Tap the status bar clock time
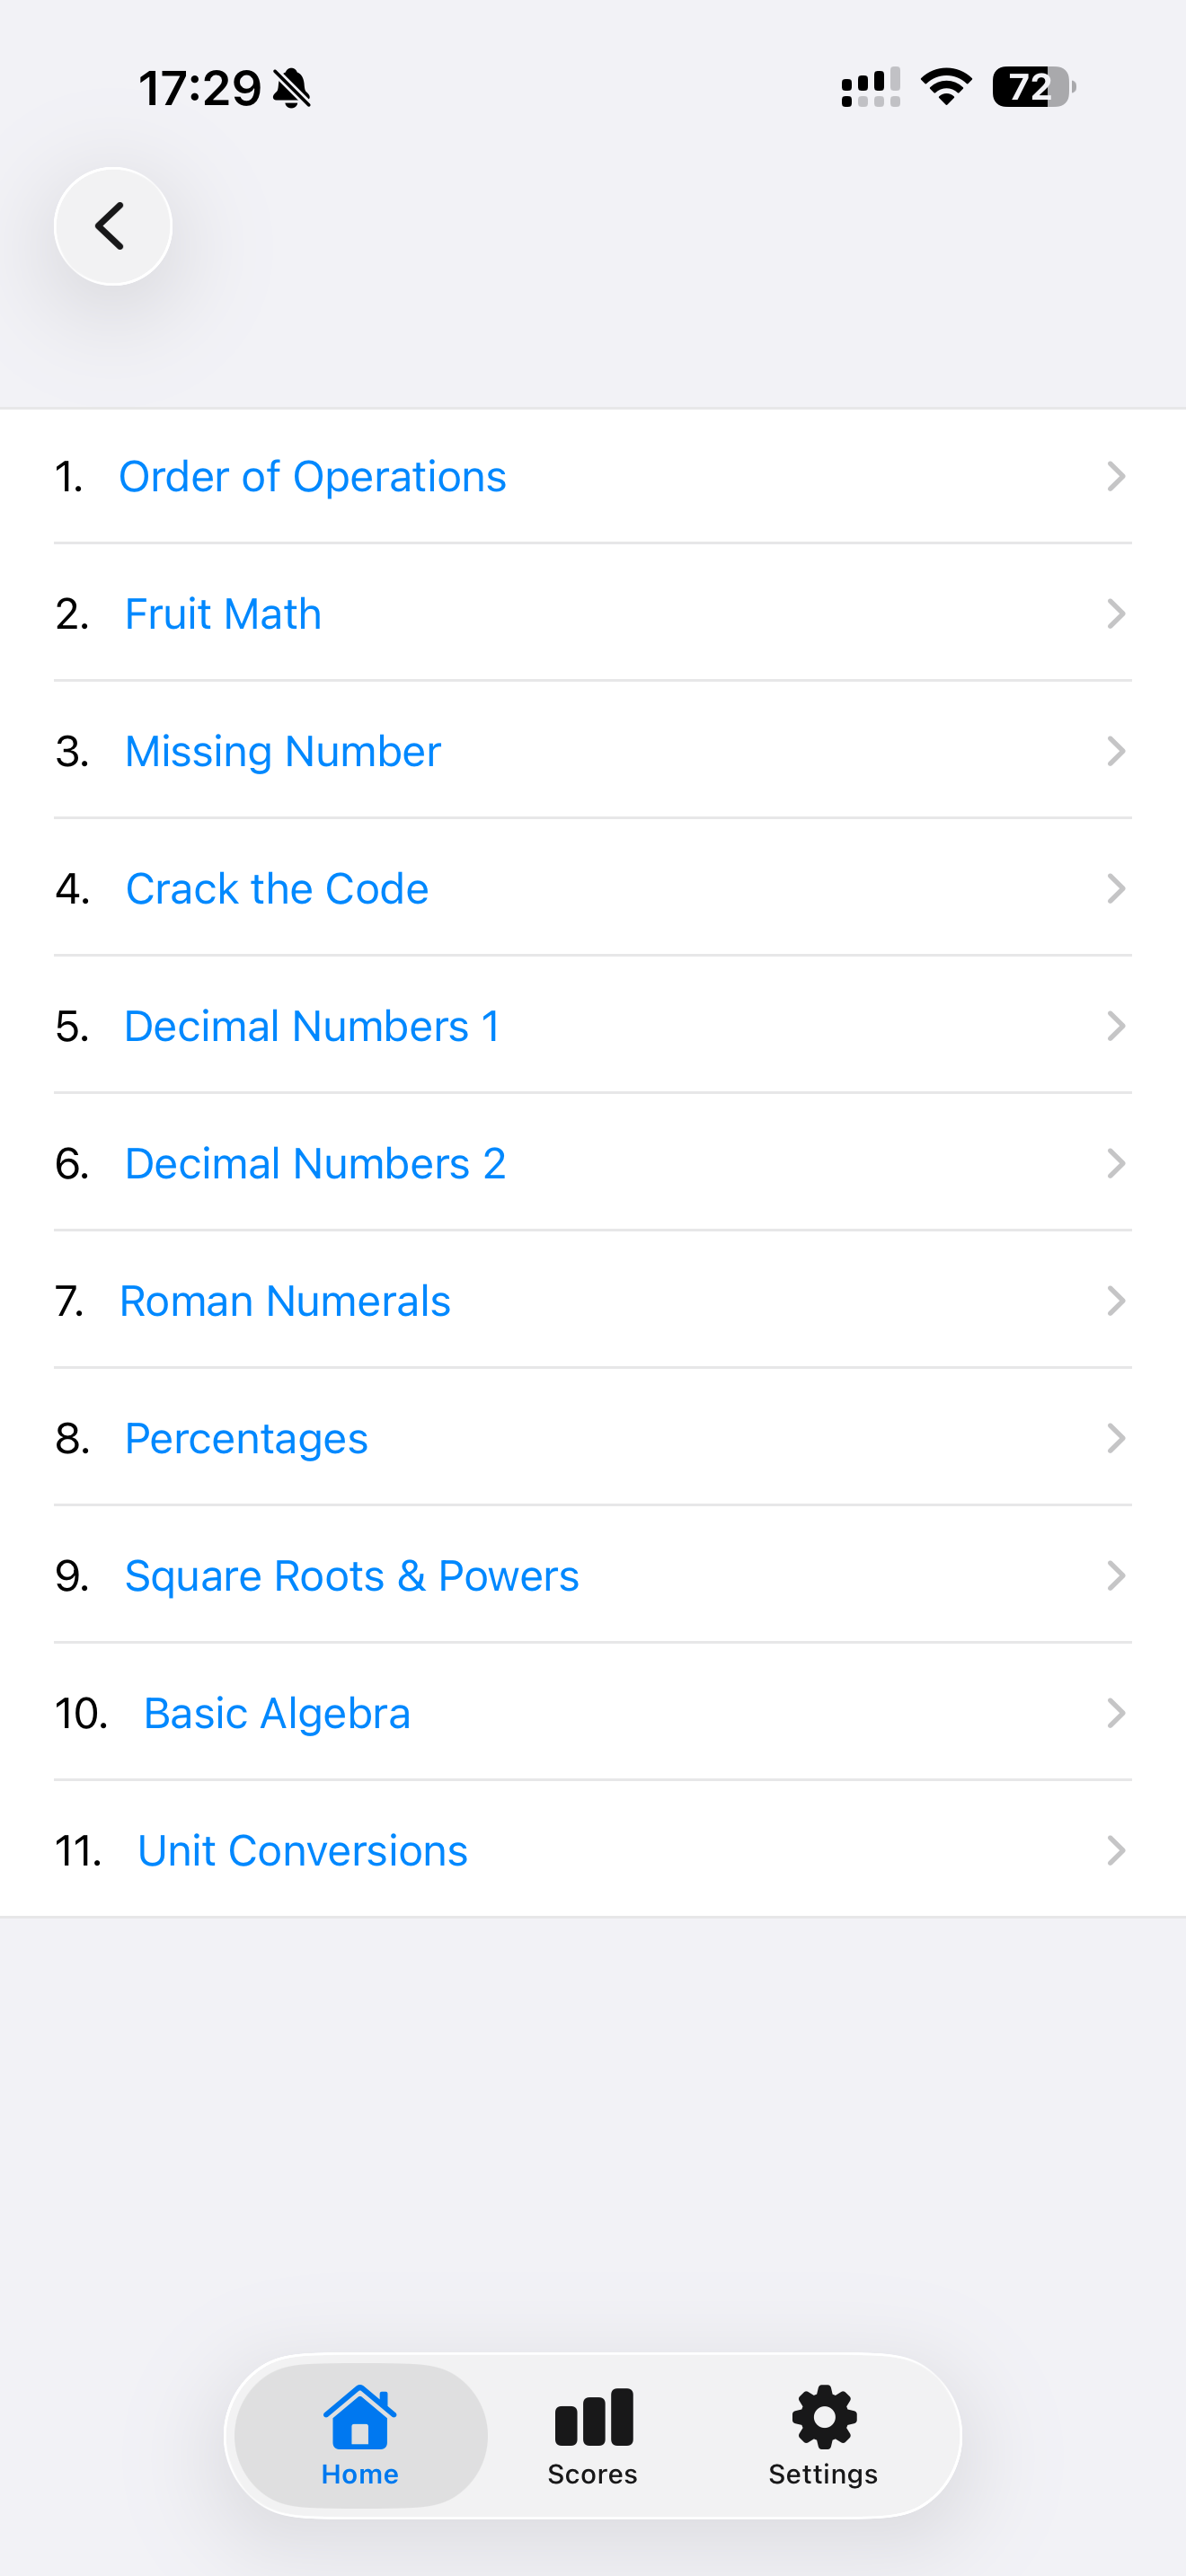 click(x=200, y=88)
